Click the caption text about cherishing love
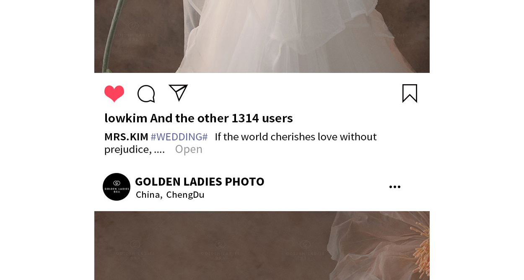Image resolution: width=524 pixels, height=280 pixels. coord(296,137)
